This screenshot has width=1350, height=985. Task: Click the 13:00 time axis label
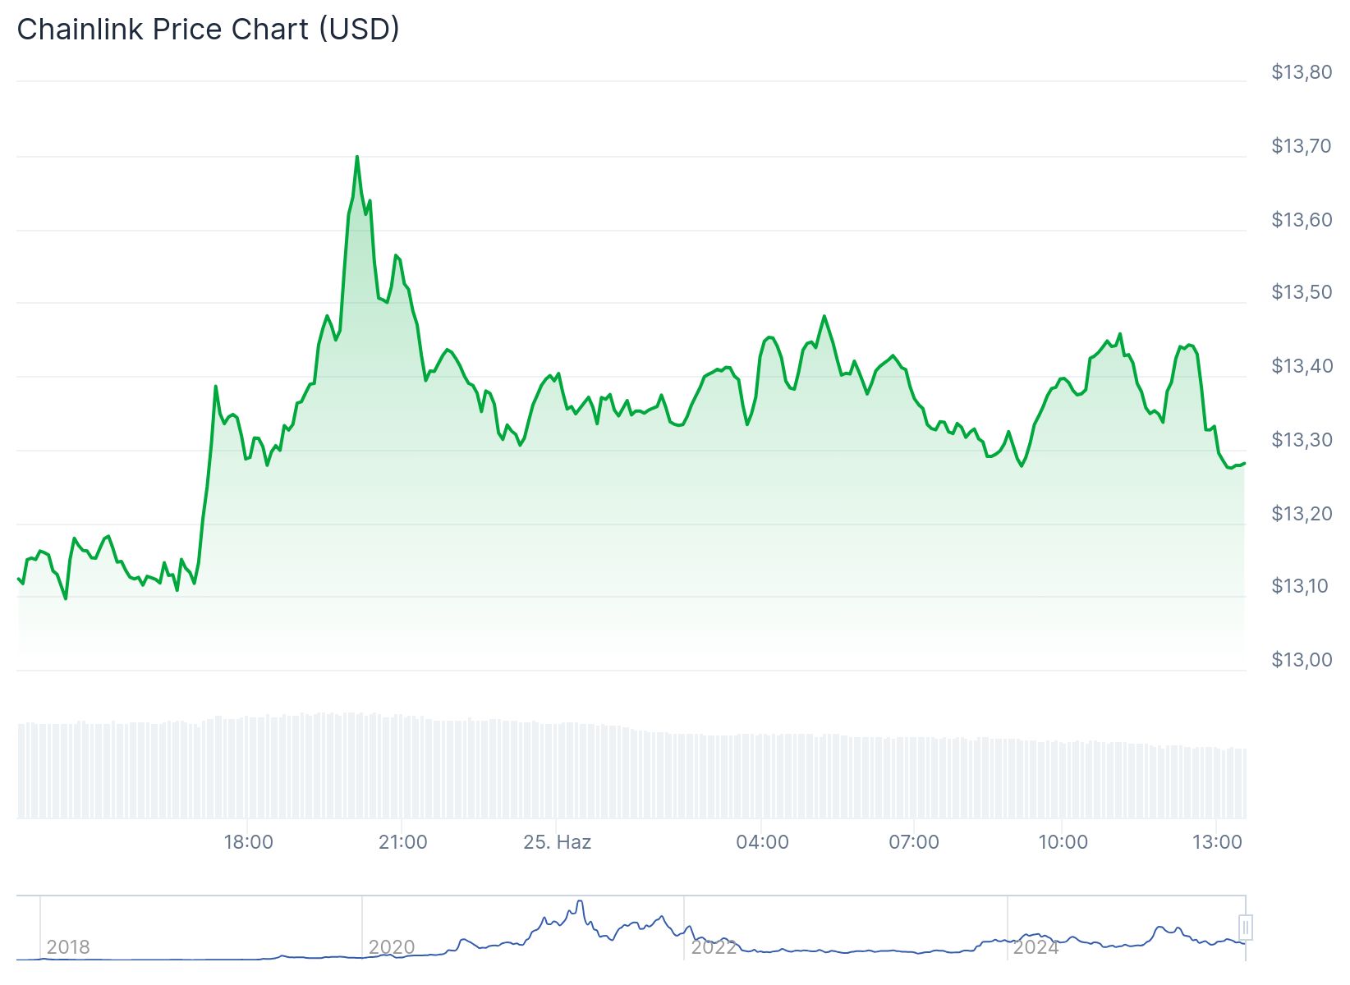1217,842
